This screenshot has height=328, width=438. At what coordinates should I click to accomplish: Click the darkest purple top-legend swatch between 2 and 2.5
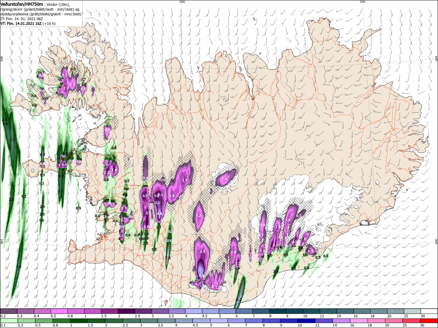pyautogui.click(x=126, y=311)
